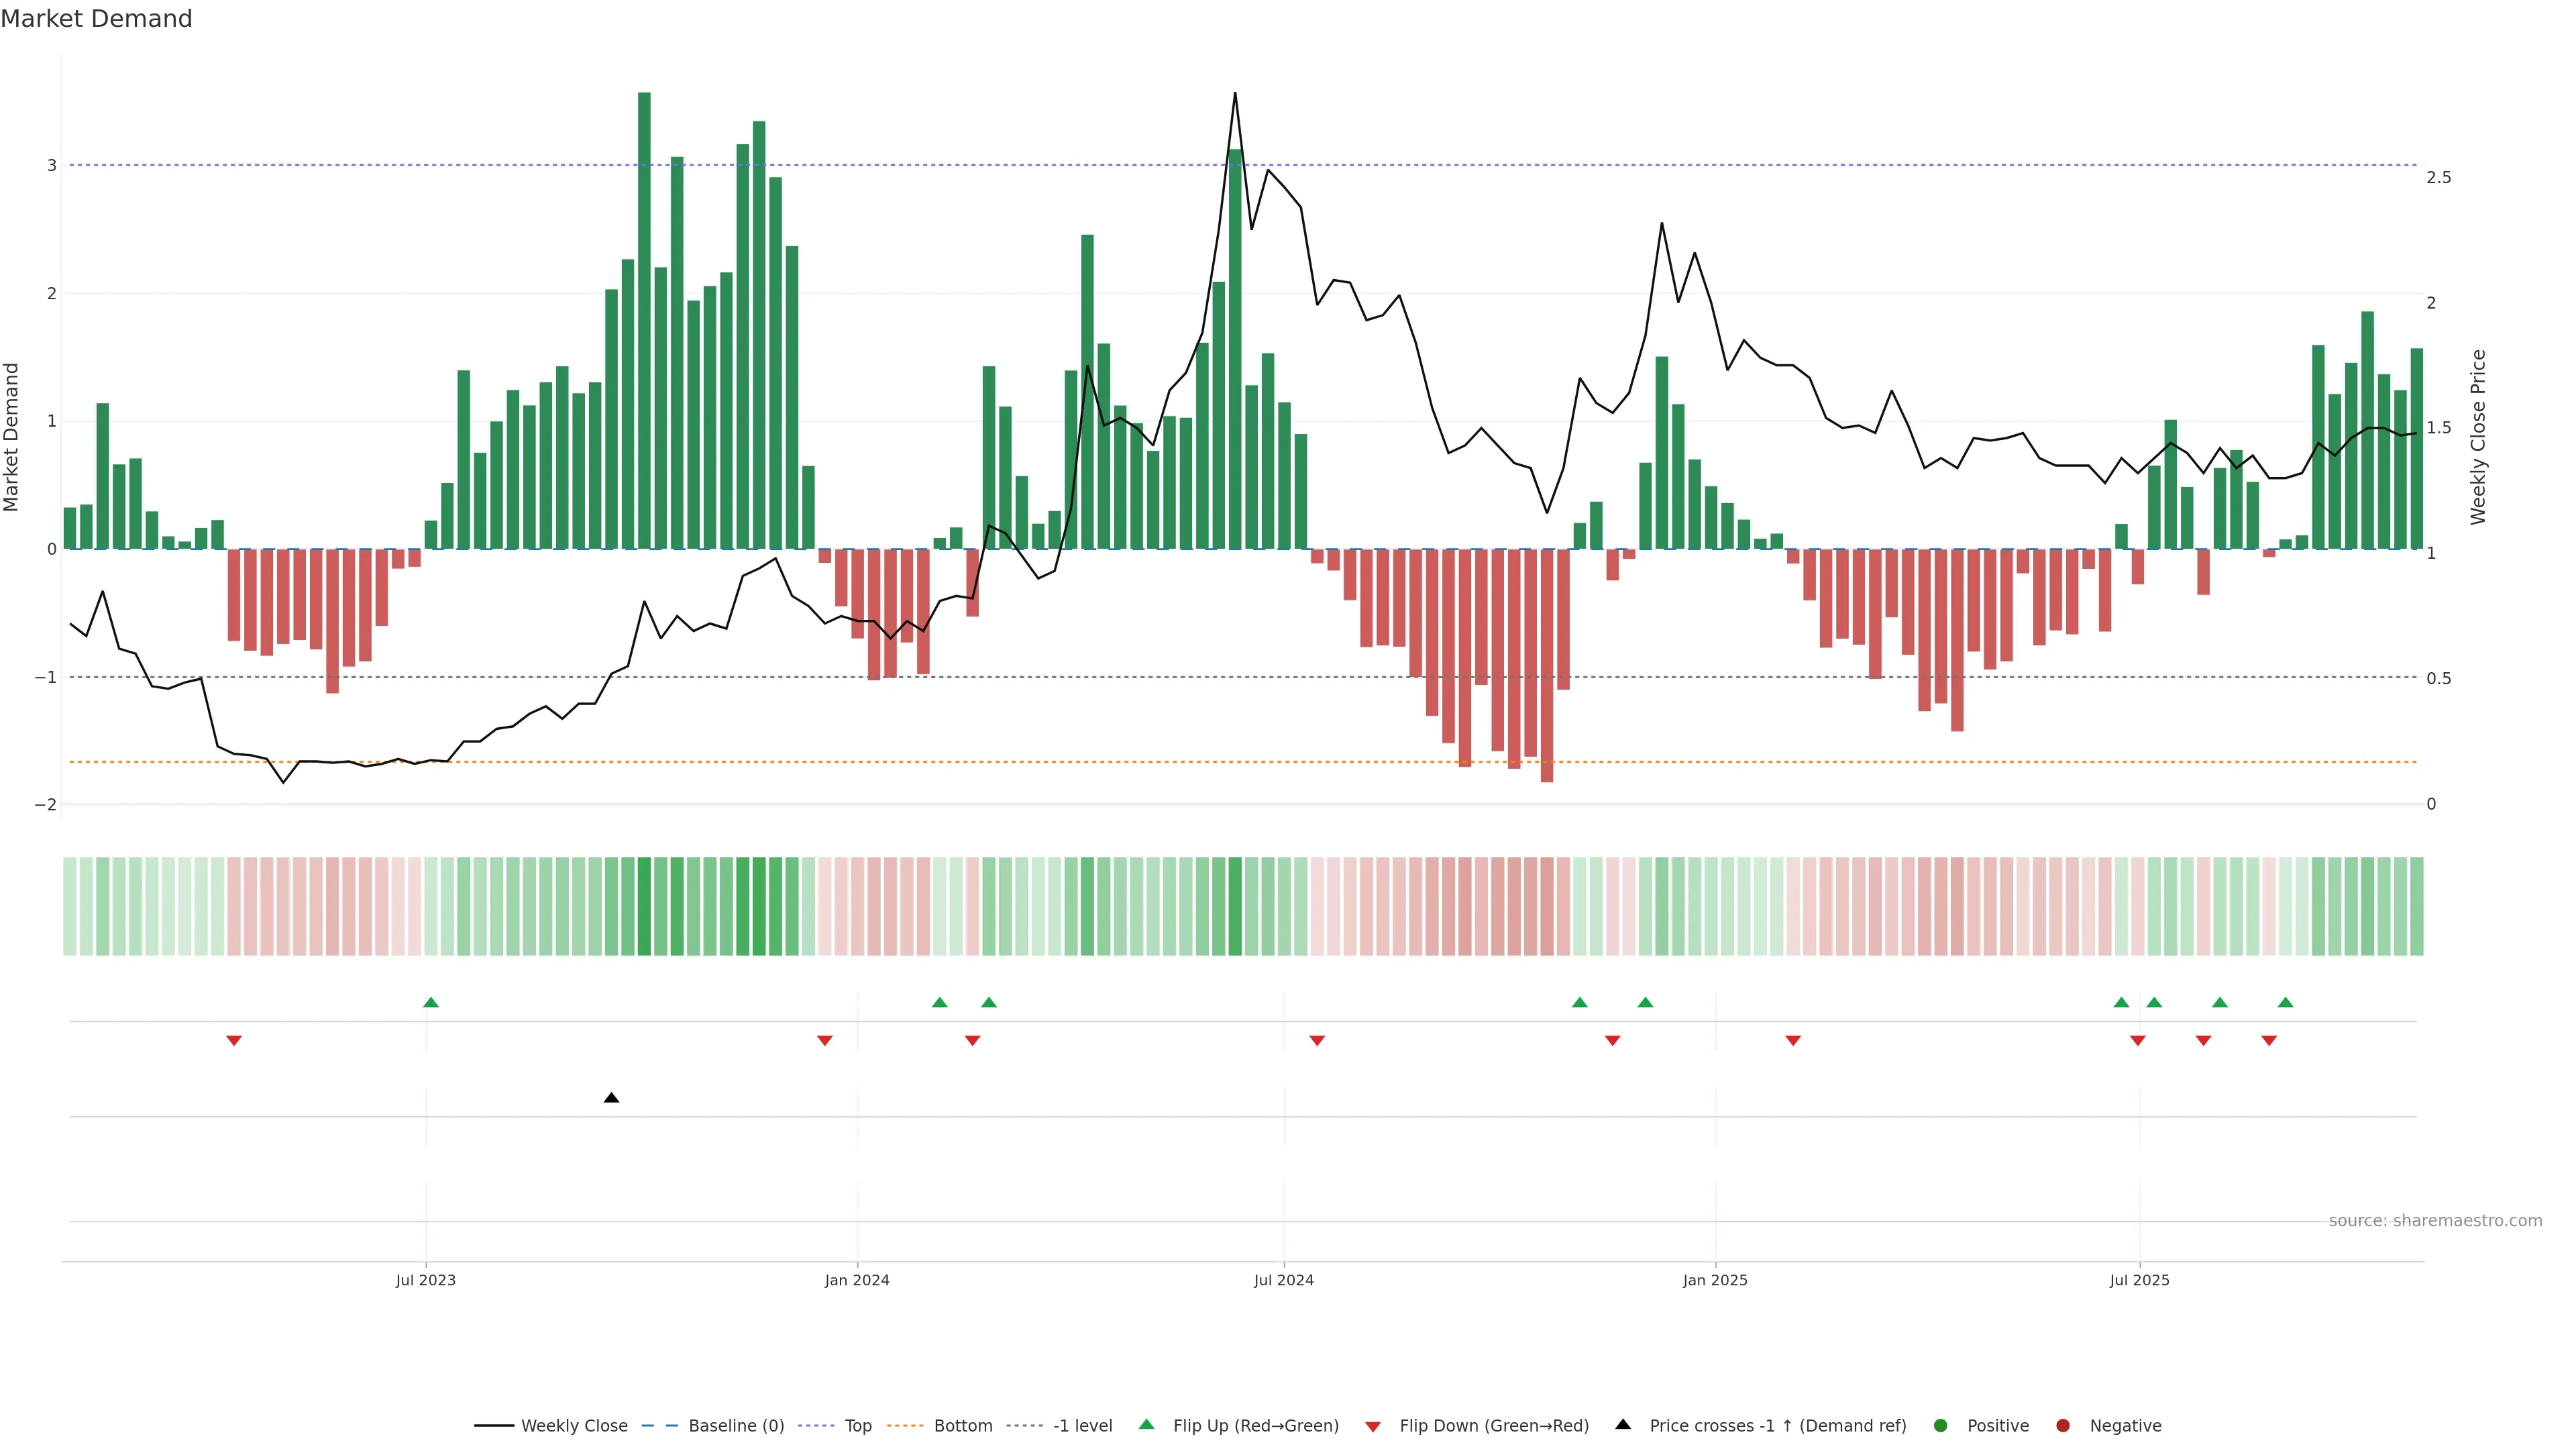Click green Flip Up triangle icon in legend

point(1147,1425)
